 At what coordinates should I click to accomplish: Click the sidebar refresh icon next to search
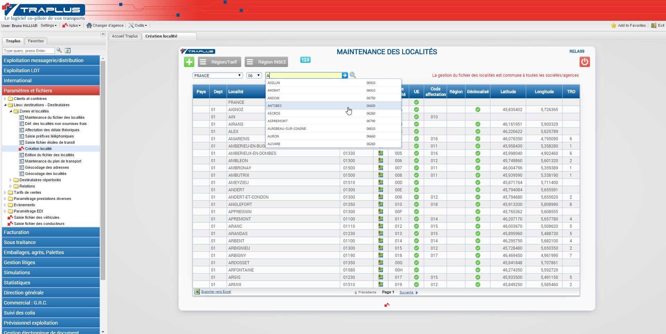tap(68, 51)
